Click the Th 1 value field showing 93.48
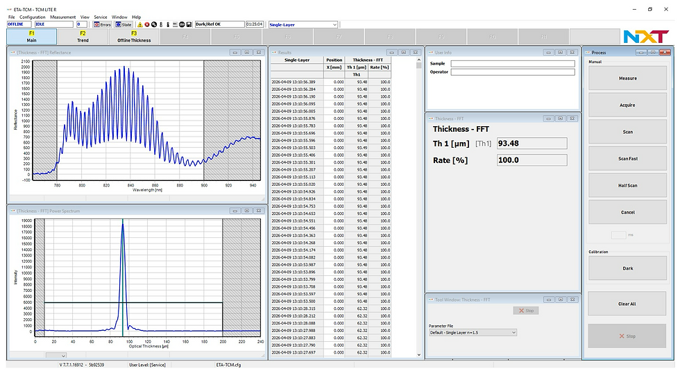 (x=532, y=144)
